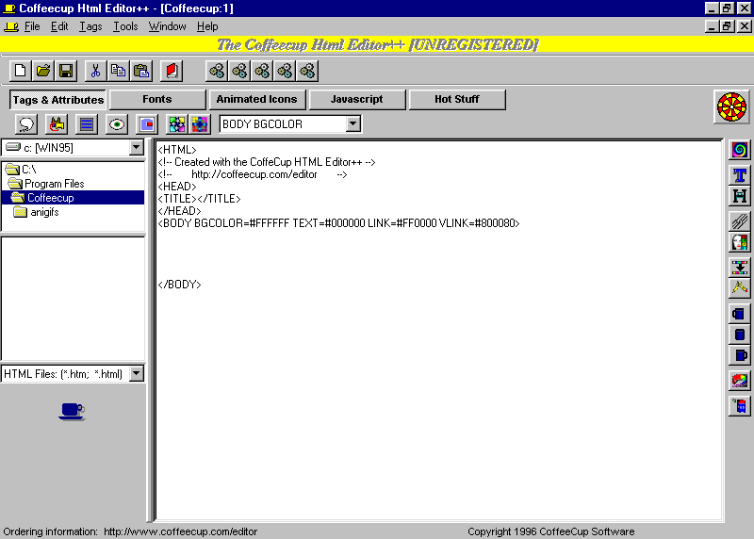
Task: Click the </BODY> line in editor
Action: [x=179, y=285]
